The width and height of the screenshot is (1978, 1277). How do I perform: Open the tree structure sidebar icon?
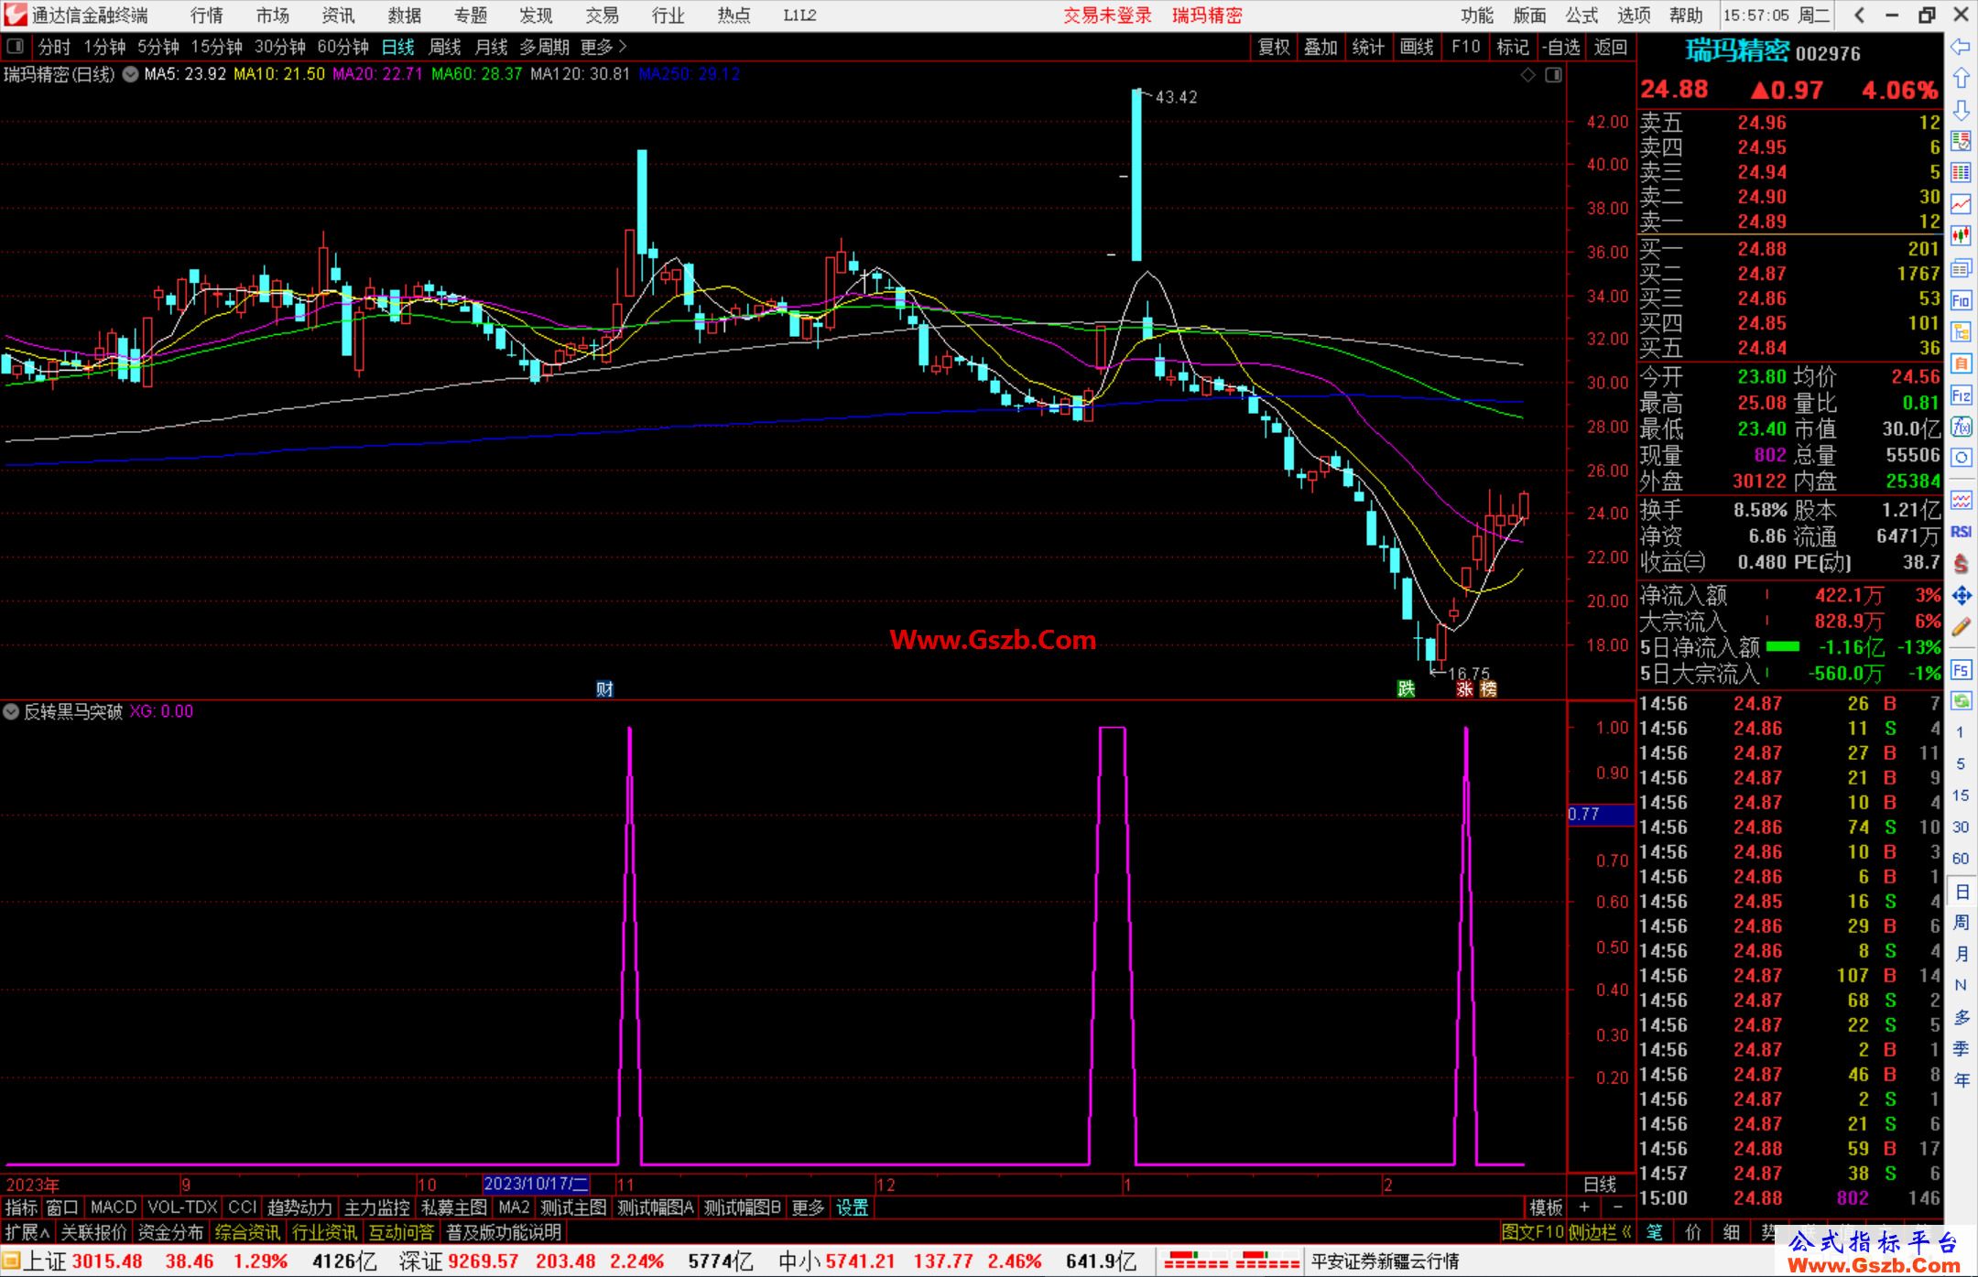pos(1961,331)
